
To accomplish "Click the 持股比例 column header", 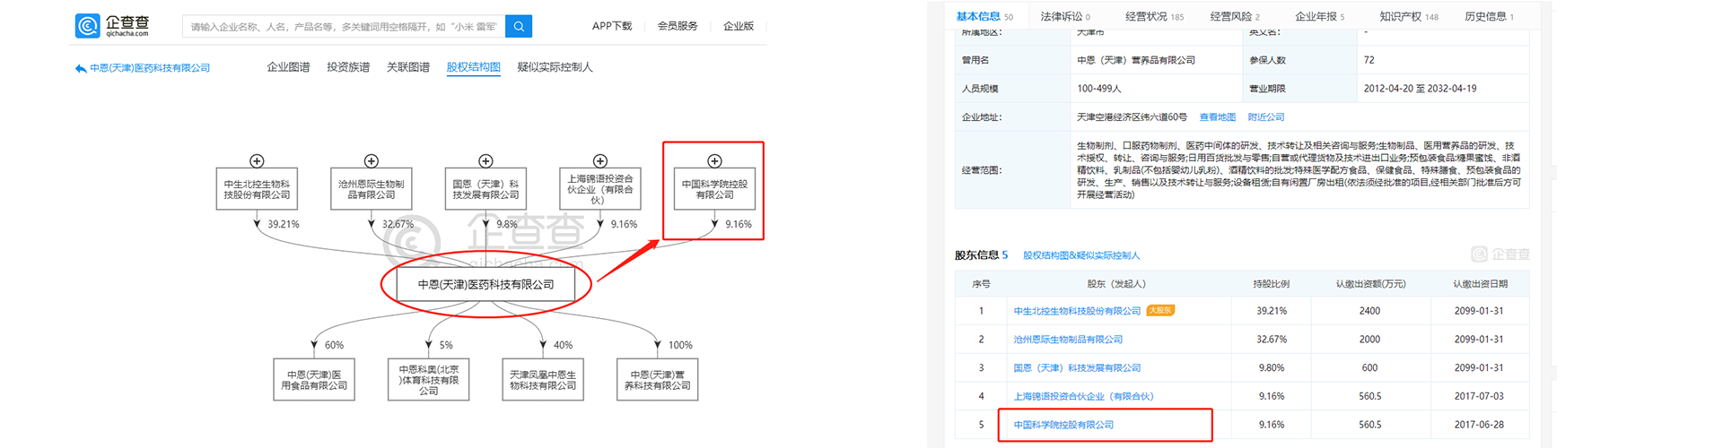I will (1272, 284).
